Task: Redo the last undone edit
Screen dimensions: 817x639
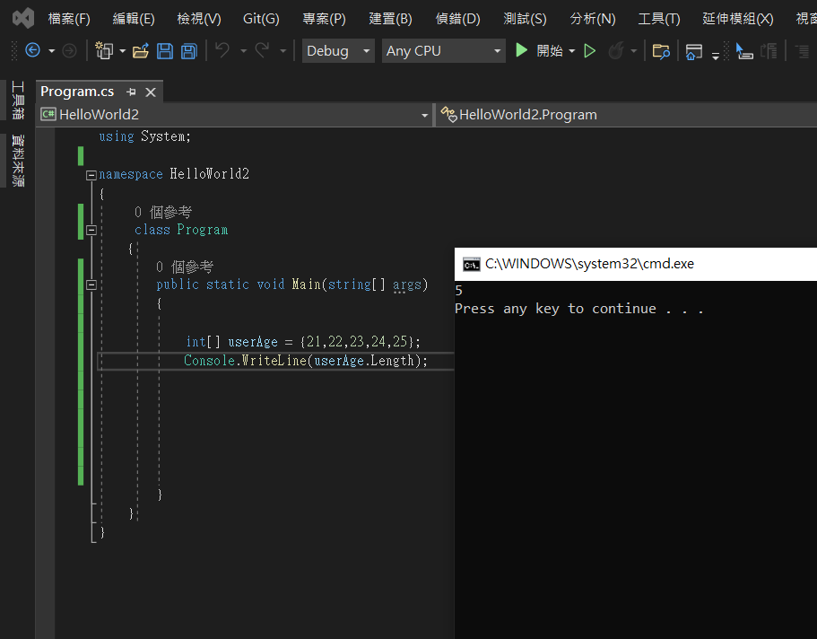Action: coord(262,50)
